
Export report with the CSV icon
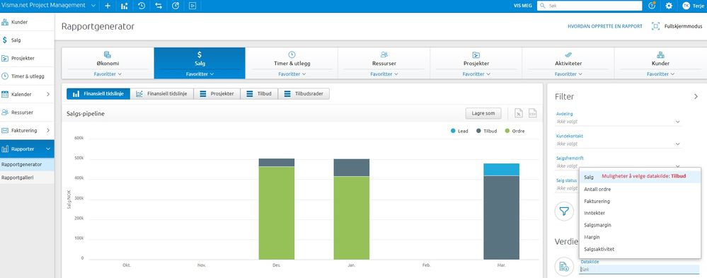pos(532,114)
